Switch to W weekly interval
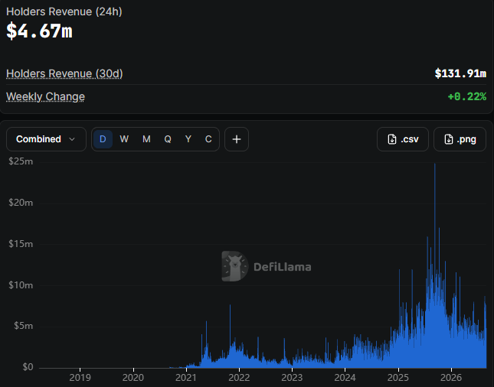This screenshot has width=494, height=387. [x=124, y=139]
